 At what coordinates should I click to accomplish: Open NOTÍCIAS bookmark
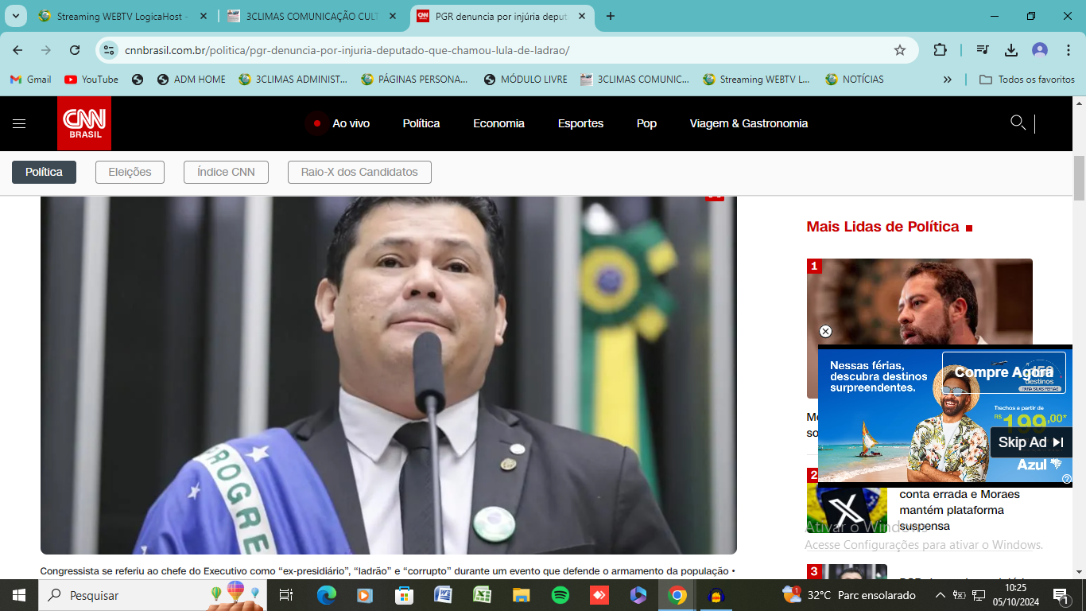point(855,80)
